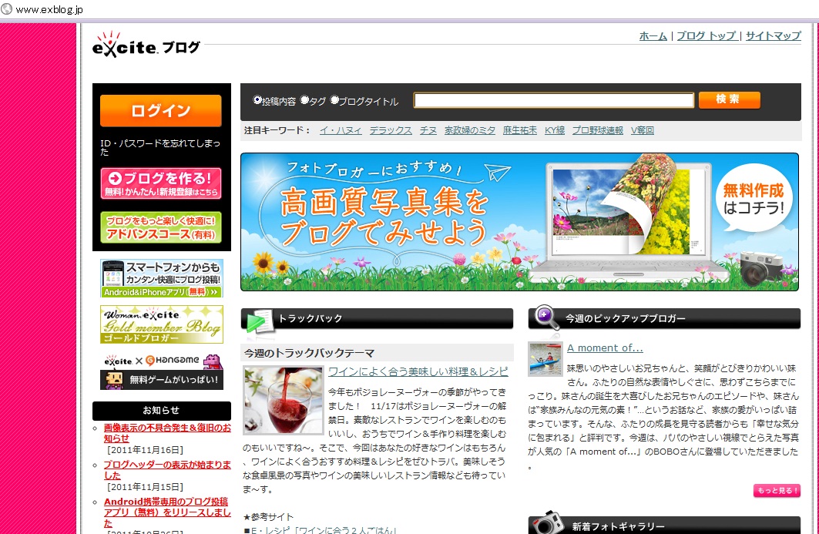Open 画像表示の不具合発生&復旧のお知らせ notice
The image size is (819, 534).
pyautogui.click(x=167, y=433)
